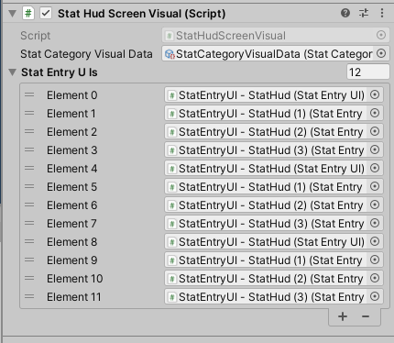This screenshot has width=394, height=343.
Task: Collapse the Stat Hud Screen Visual component
Action: pos(12,14)
